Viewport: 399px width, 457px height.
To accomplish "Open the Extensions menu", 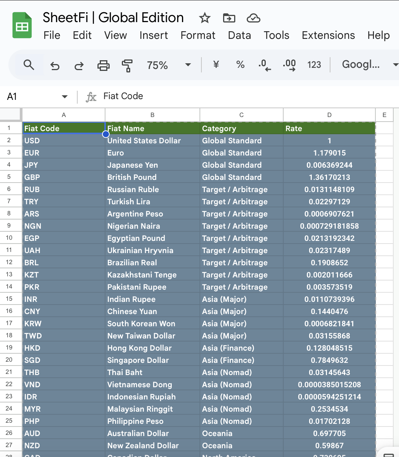I will pos(328,35).
